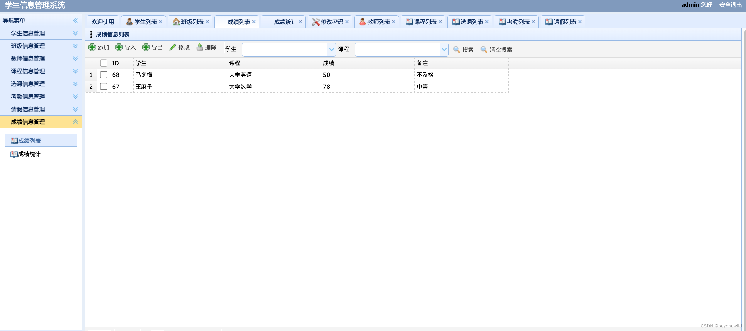Click the 搜索 magnifier search icon
The image size is (746, 331).
click(456, 50)
